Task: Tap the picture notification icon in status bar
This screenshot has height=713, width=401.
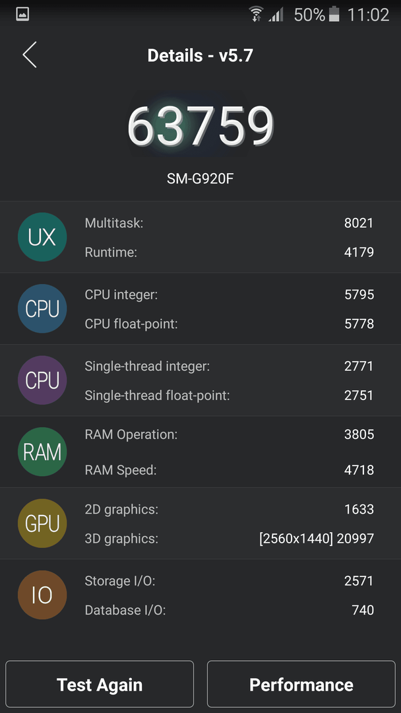Action: click(22, 15)
